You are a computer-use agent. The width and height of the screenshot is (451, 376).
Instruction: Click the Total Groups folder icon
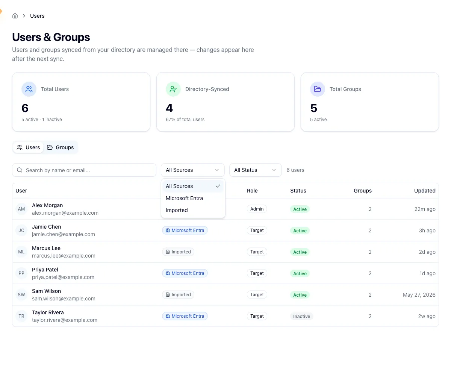click(318, 89)
